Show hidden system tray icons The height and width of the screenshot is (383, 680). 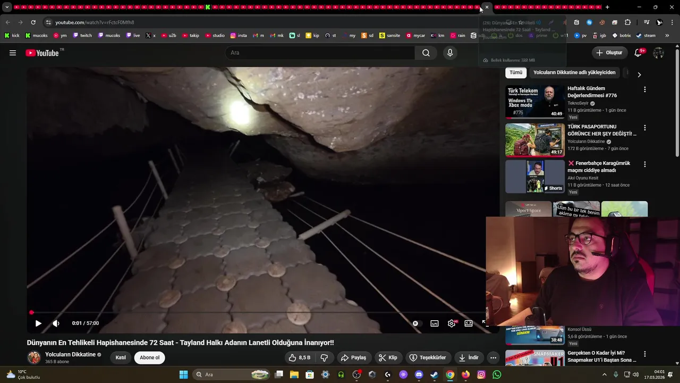coord(604,374)
